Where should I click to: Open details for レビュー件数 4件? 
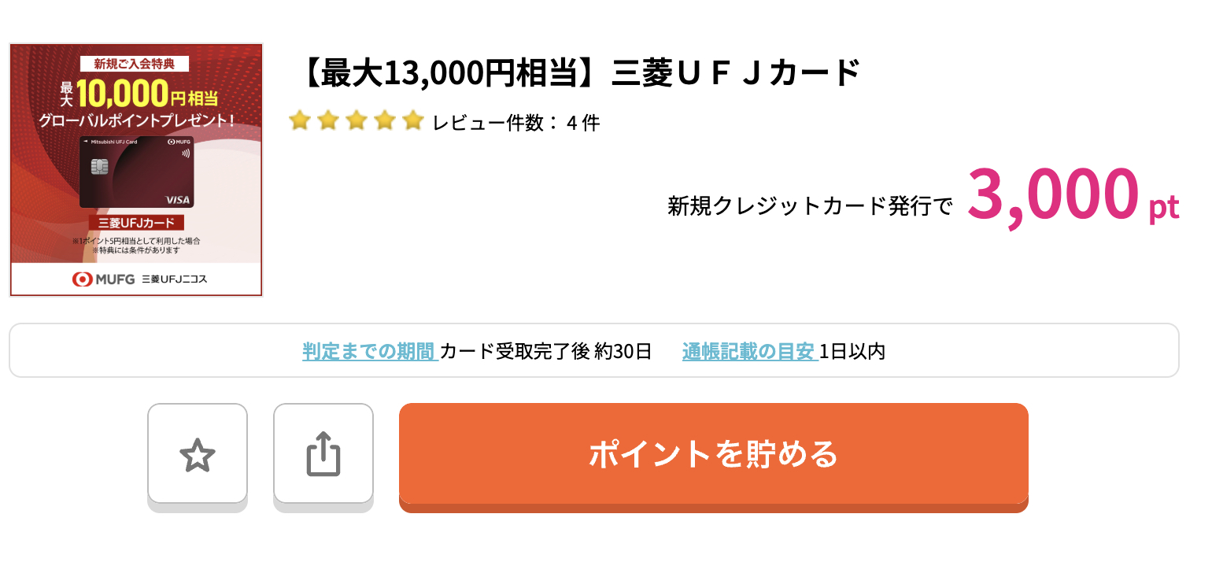(516, 122)
